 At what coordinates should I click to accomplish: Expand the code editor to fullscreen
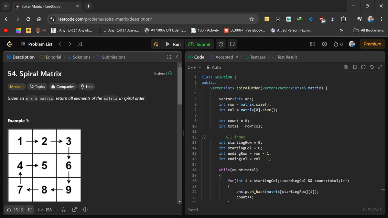380,67
